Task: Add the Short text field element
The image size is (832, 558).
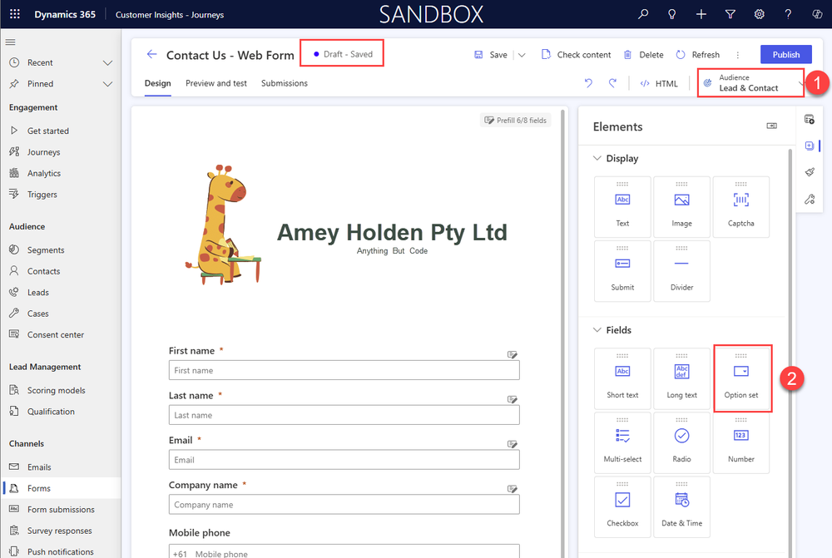Action: [622, 378]
